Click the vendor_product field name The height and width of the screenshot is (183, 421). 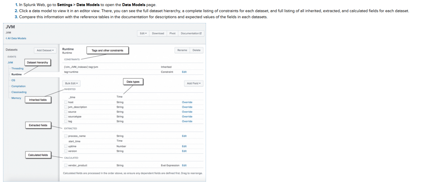[x=78, y=165]
